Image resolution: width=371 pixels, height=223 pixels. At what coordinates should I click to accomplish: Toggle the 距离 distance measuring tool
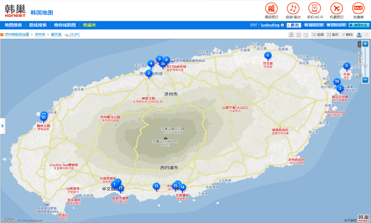[318, 35]
